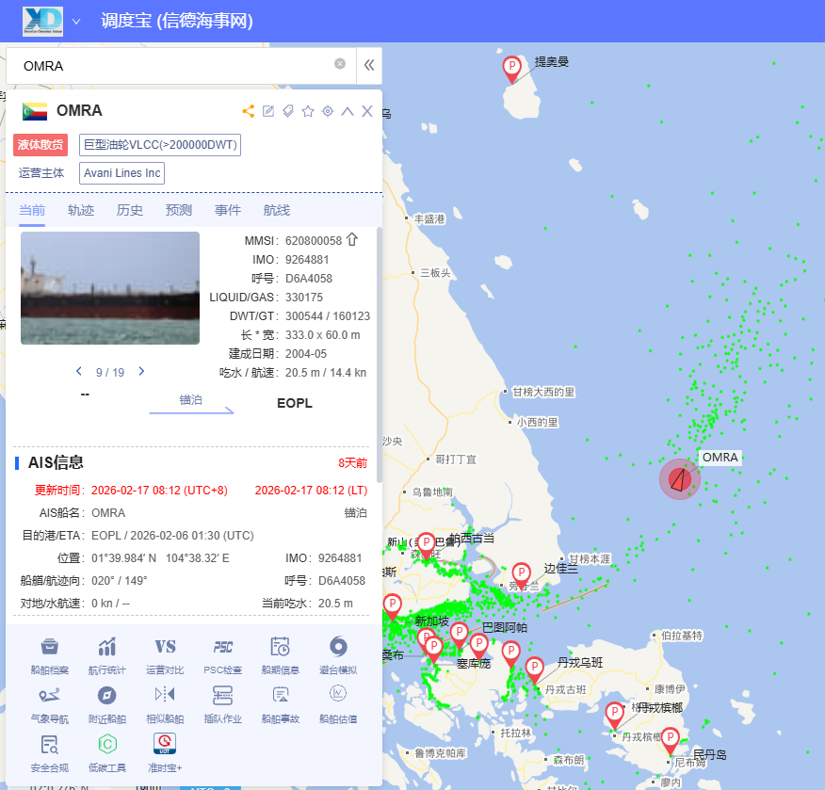
Task: Switch to the 轨迹 tab
Action: tap(81, 210)
